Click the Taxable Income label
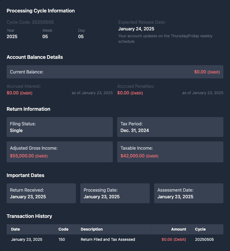Screen dimensions: 230x251 [x=137, y=148]
